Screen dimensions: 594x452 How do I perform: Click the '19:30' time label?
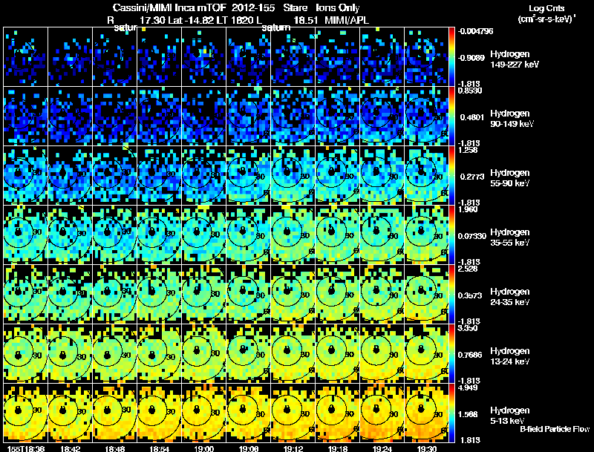pos(427,448)
